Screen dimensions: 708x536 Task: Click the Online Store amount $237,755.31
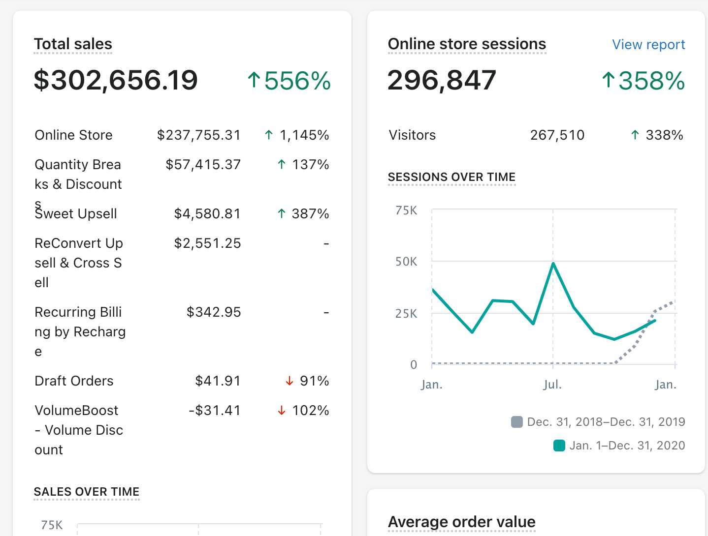(199, 135)
